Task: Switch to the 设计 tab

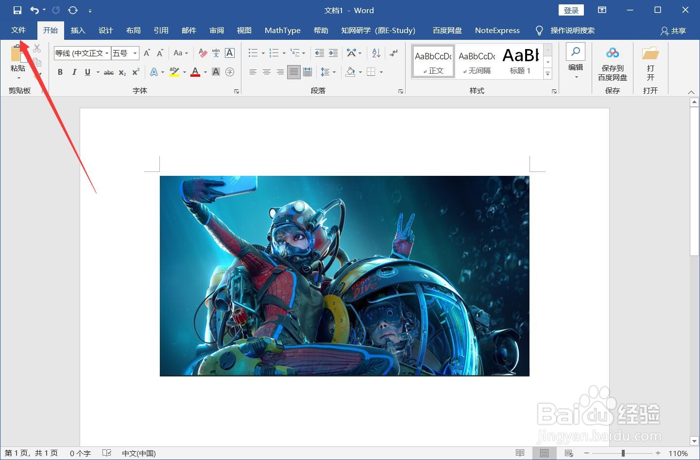Action: 105,30
